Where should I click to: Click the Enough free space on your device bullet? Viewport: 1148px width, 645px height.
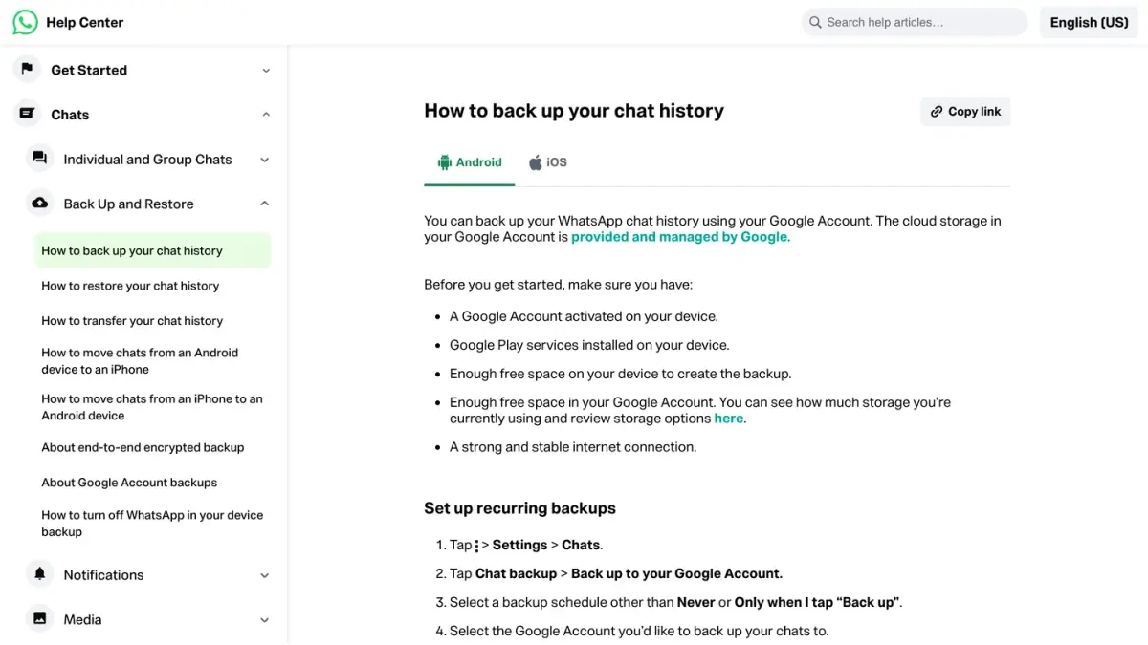click(620, 374)
